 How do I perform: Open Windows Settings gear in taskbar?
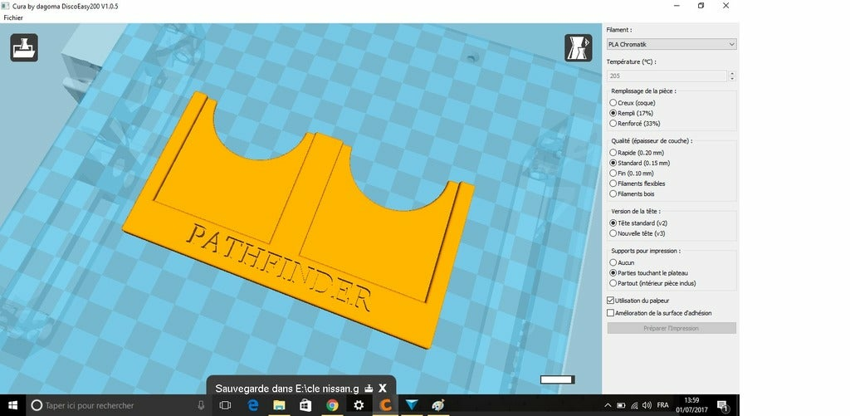coord(359,405)
